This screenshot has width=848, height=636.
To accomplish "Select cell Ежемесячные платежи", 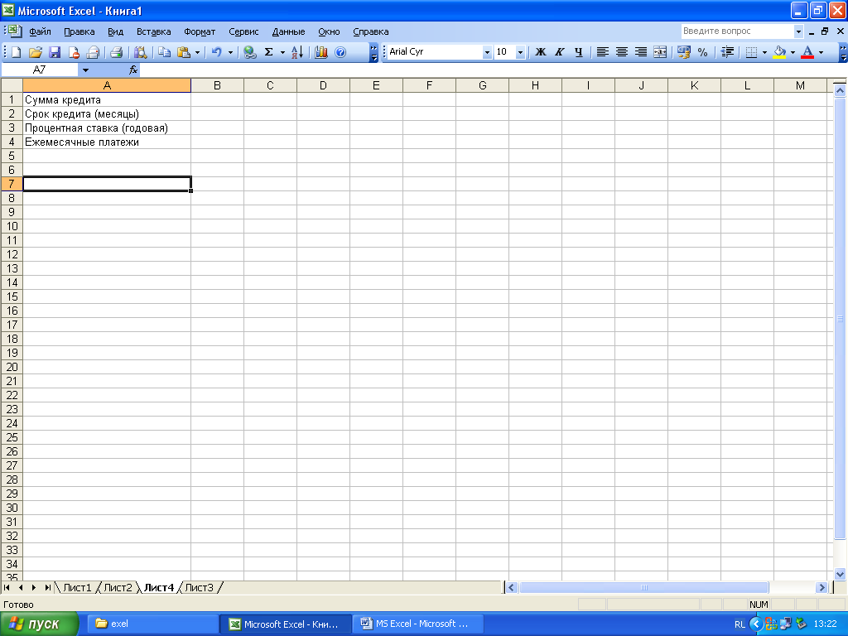I will (x=107, y=142).
